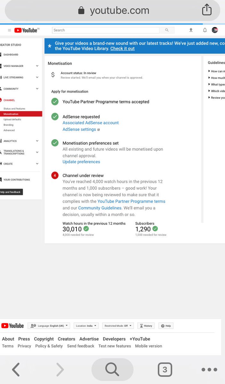
Task: Follow the 'Check it out' banner link
Action: pyautogui.click(x=123, y=49)
